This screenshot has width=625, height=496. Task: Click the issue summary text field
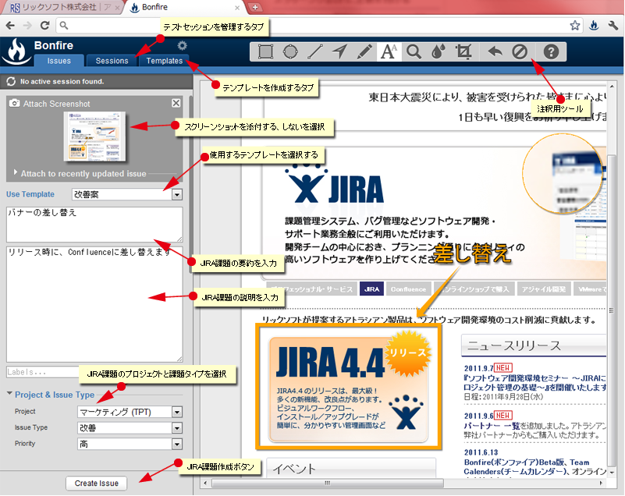pos(94,225)
